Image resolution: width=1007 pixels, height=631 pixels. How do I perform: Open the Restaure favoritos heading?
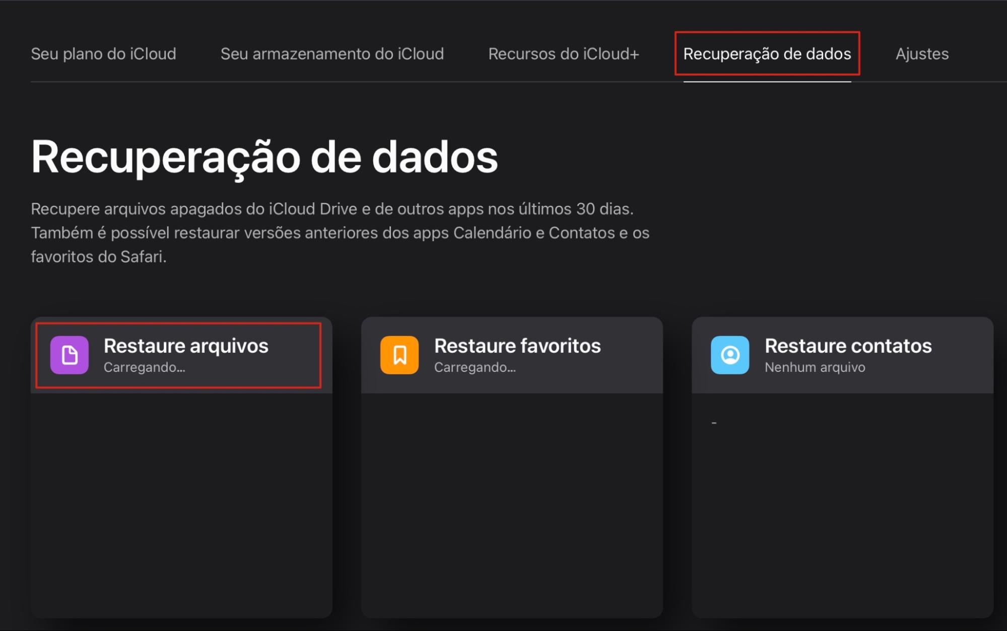(x=517, y=346)
